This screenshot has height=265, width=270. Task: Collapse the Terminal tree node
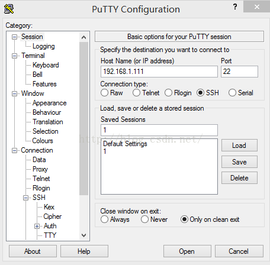(14, 56)
